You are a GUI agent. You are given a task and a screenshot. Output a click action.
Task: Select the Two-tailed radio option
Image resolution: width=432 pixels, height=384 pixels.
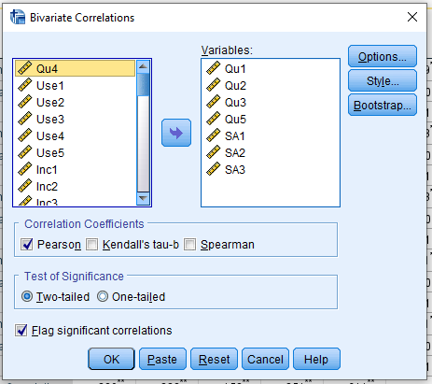click(x=27, y=296)
